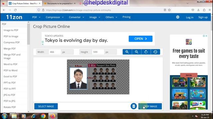Launch Internet Explorer from taskbar
This screenshot has width=213, height=119.
[x=33, y=116]
